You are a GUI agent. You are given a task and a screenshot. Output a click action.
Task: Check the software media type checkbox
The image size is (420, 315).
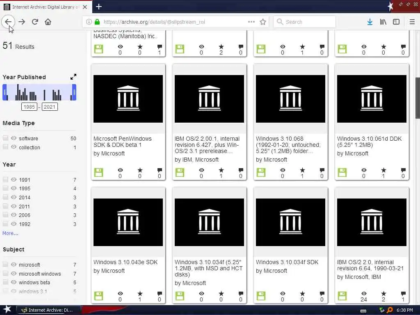(x=5, y=138)
